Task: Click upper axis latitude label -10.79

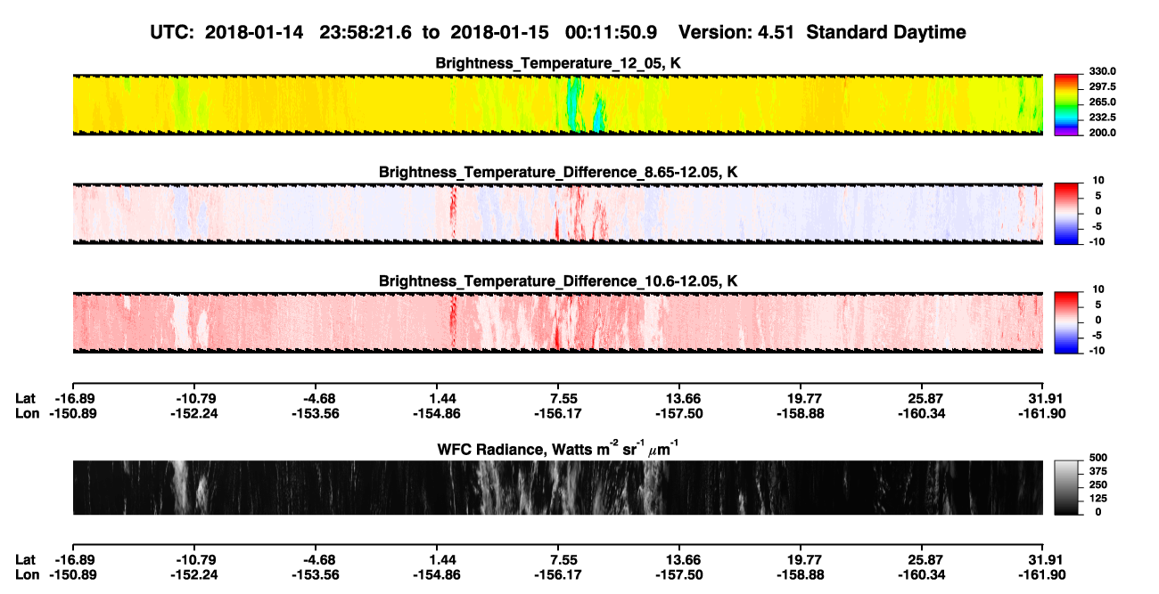Action: pos(194,398)
